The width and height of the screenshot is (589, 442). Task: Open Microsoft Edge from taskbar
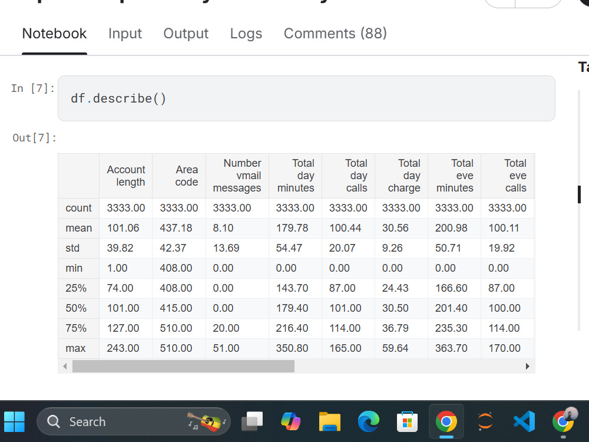tap(369, 421)
